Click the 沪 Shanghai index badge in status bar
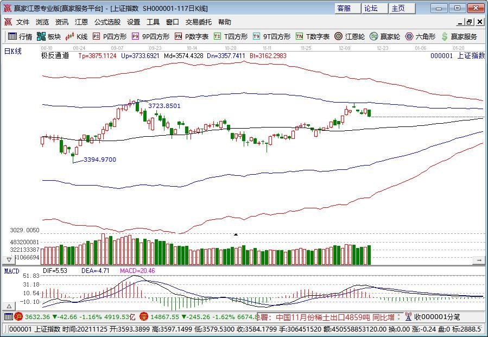 [x=18, y=317]
